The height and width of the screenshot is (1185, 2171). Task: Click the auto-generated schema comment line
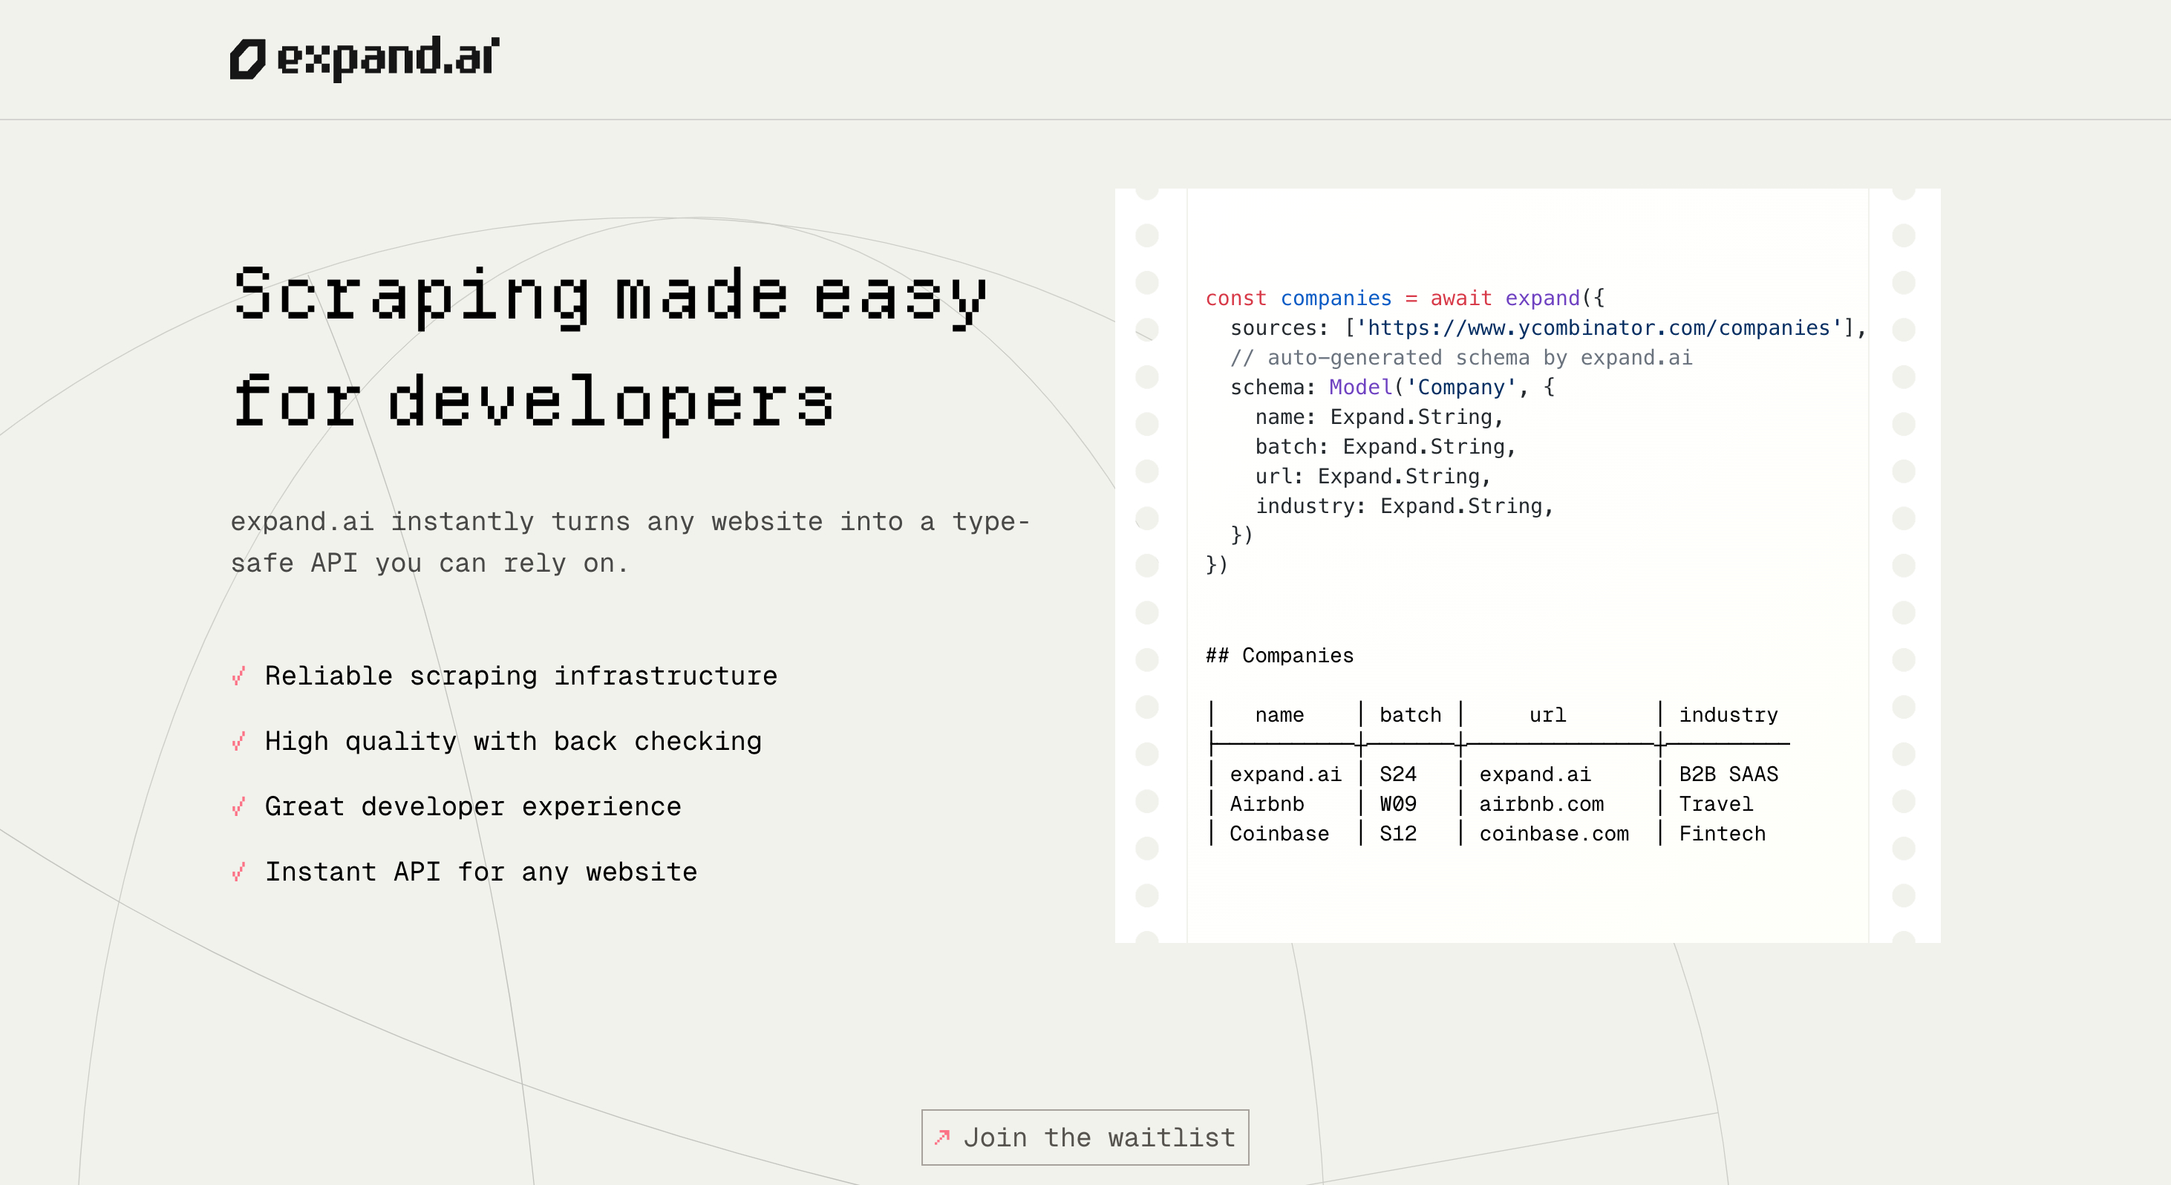coord(1460,357)
